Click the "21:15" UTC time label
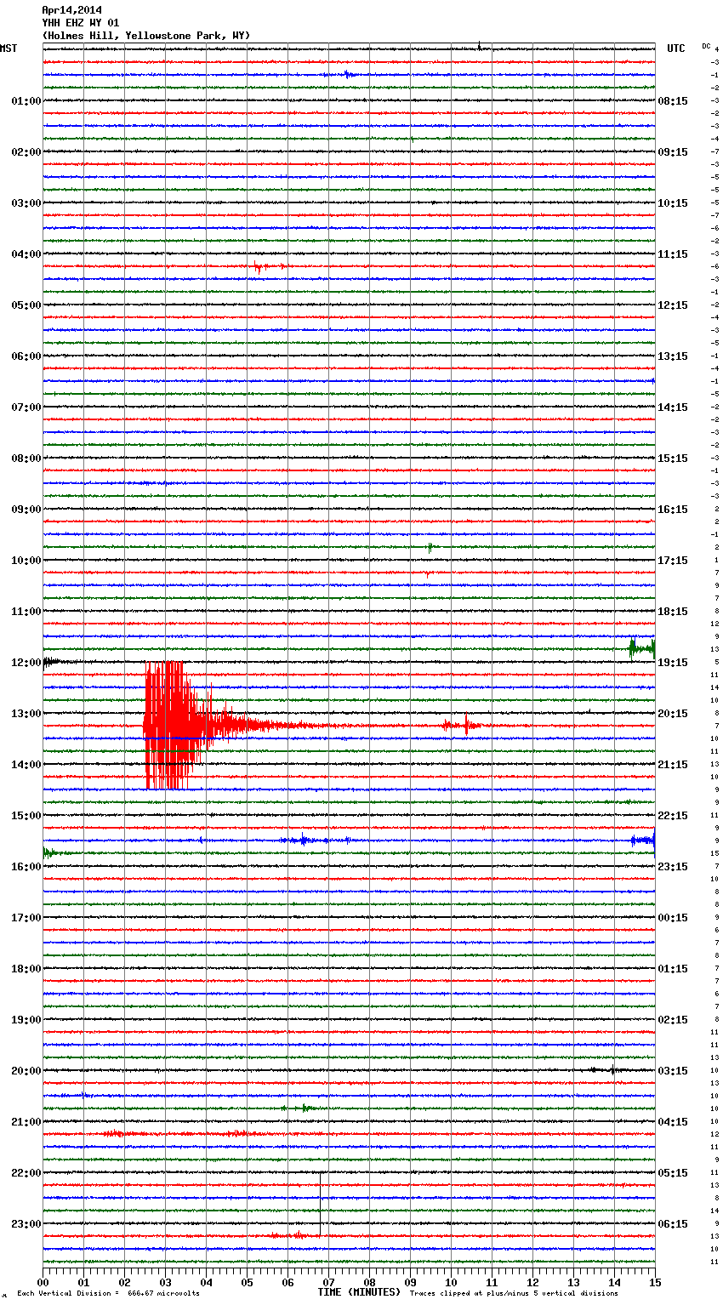Viewport: 723px width, 1305px height. pyautogui.click(x=673, y=765)
